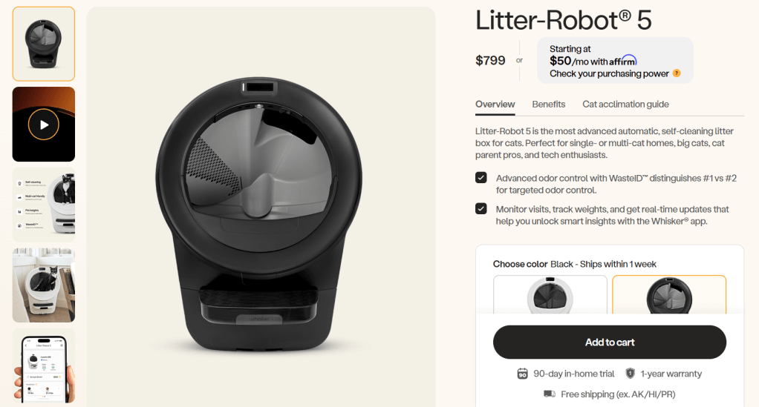Image resolution: width=759 pixels, height=407 pixels.
Task: Select the Overview tab
Action: (495, 104)
